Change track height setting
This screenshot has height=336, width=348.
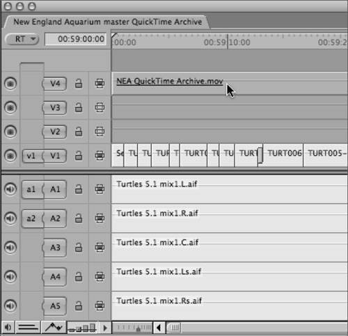82,328
